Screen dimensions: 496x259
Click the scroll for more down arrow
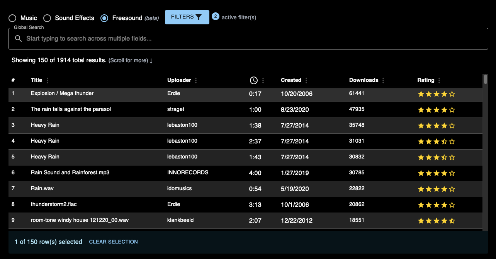pyautogui.click(x=151, y=60)
